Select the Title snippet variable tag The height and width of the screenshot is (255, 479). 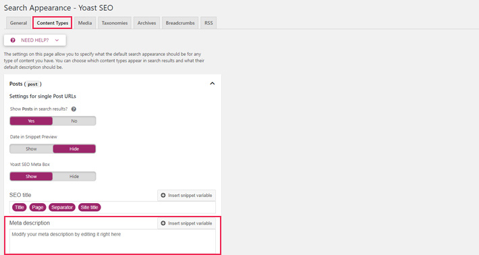pos(20,207)
